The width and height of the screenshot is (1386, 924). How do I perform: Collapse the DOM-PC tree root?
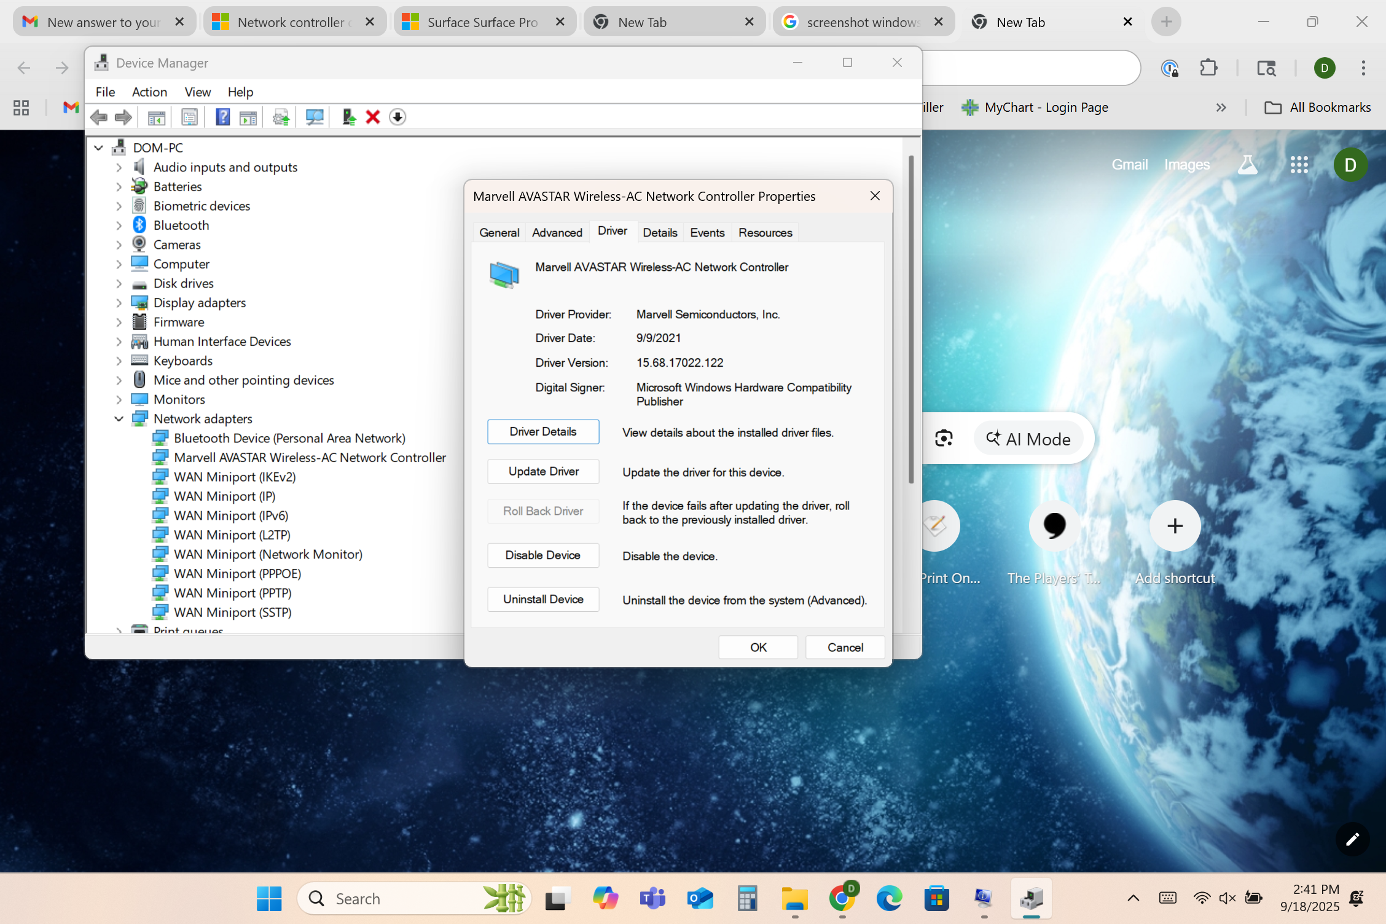tap(98, 147)
